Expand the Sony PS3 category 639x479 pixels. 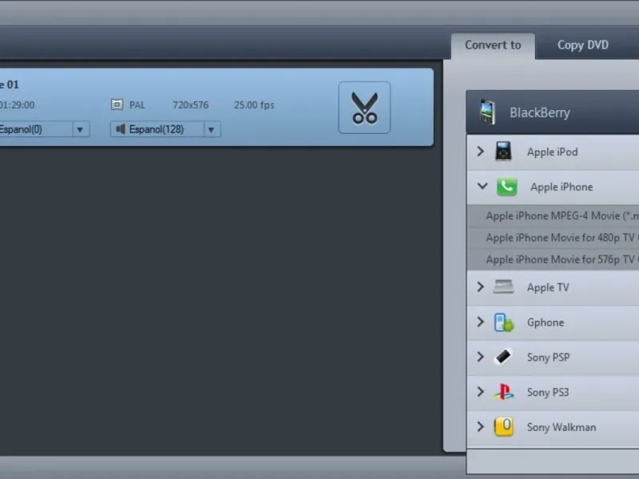coord(481,392)
